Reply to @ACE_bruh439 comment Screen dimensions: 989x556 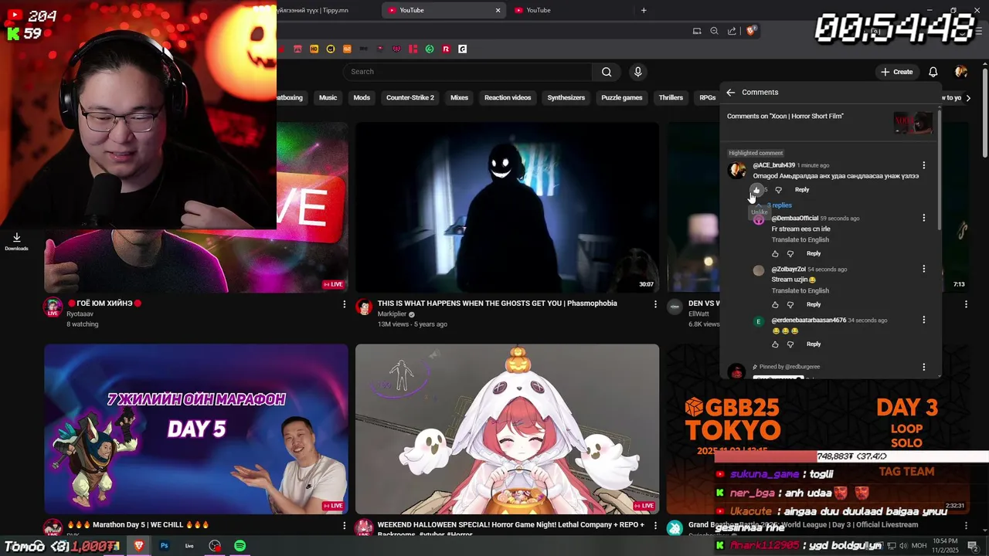(x=802, y=190)
